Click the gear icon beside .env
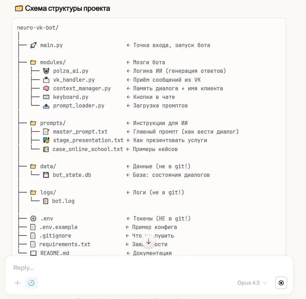This screenshot has width=306, height=299. tap(33, 219)
